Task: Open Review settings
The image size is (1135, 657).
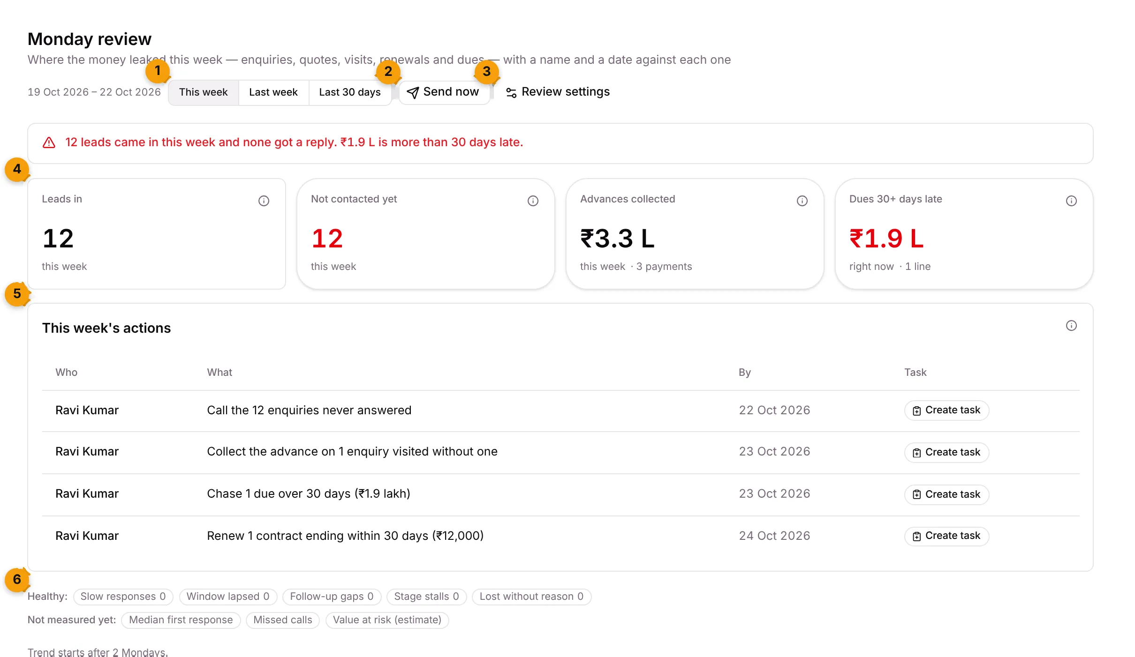Action: pyautogui.click(x=558, y=92)
